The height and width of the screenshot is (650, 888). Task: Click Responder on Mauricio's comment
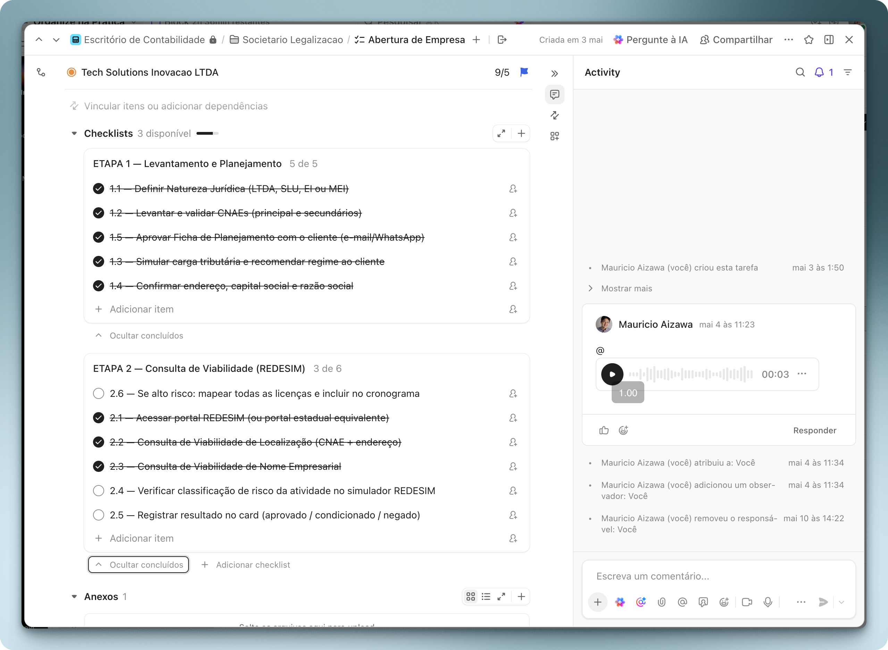click(x=815, y=431)
